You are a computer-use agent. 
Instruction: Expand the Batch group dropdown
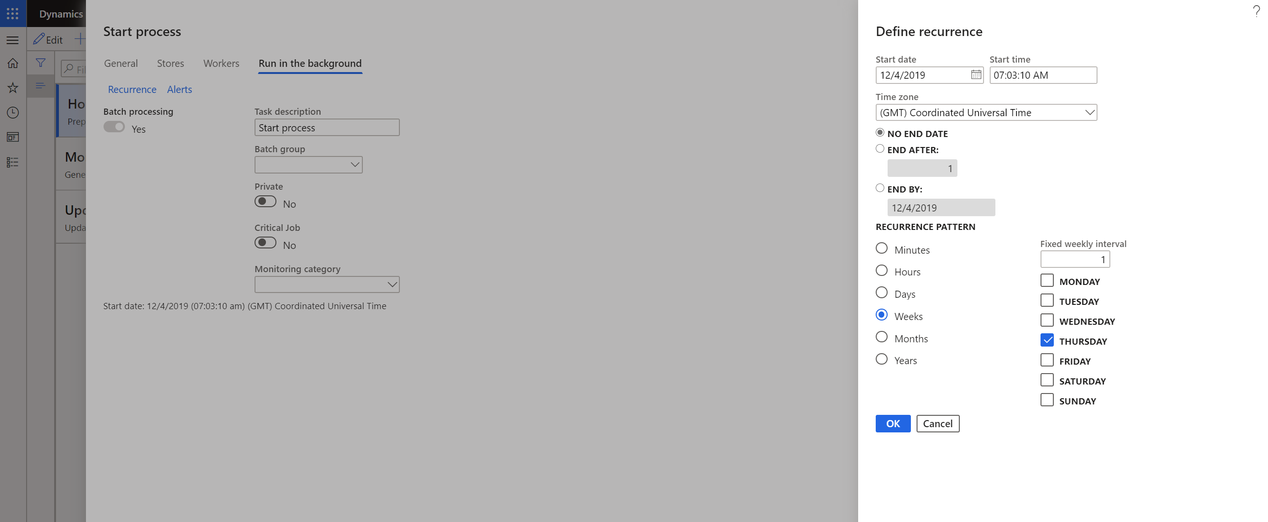coord(353,164)
